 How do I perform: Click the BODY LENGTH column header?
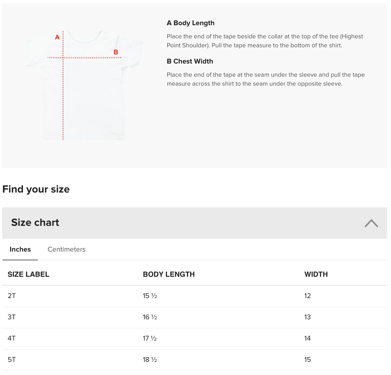[169, 274]
